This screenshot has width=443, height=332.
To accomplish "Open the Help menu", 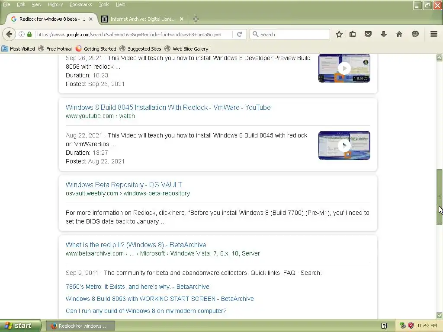I will tap(120, 4).
